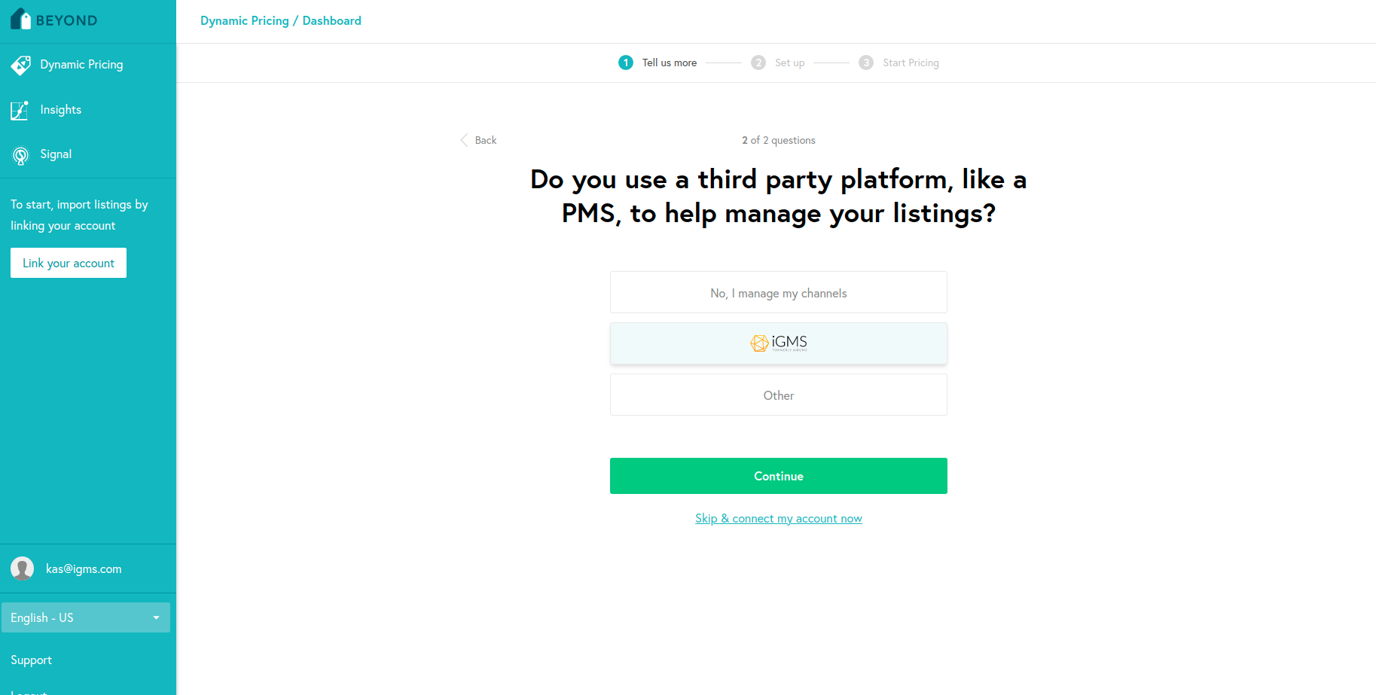Click the user avatar icon

[23, 568]
